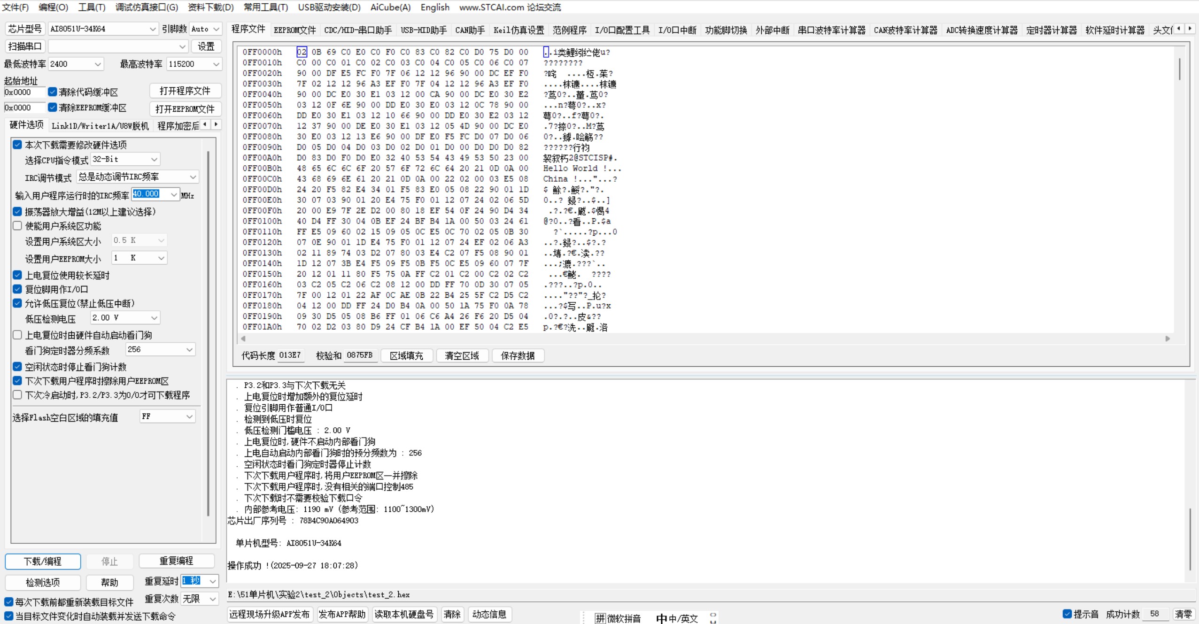Open the 调试仿真接口(G) menu

[x=147, y=7]
